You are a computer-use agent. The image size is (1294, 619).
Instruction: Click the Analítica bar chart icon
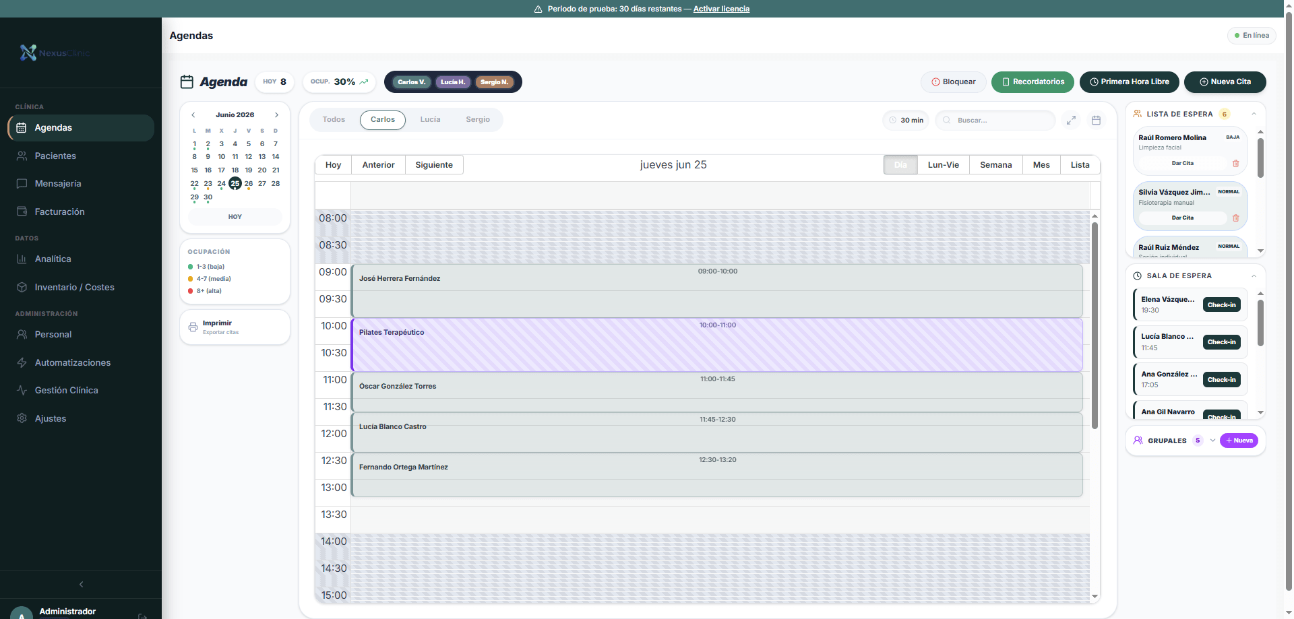click(x=22, y=259)
